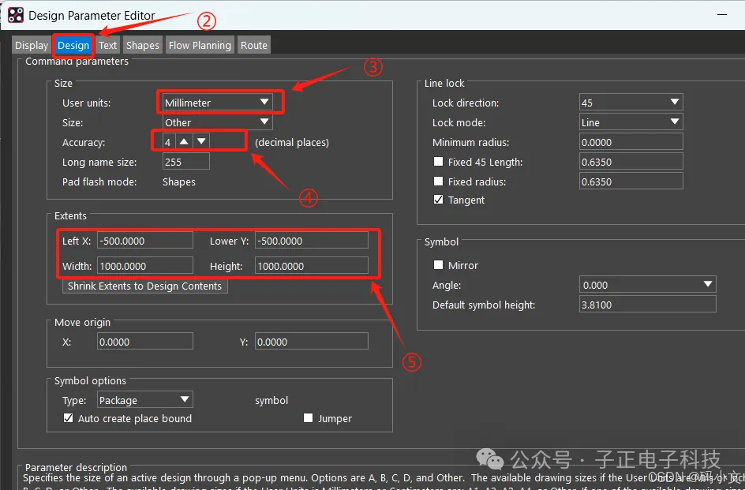Screen dimensions: 745x490
Task: Open the Flow Planning tab
Action: click(x=200, y=45)
